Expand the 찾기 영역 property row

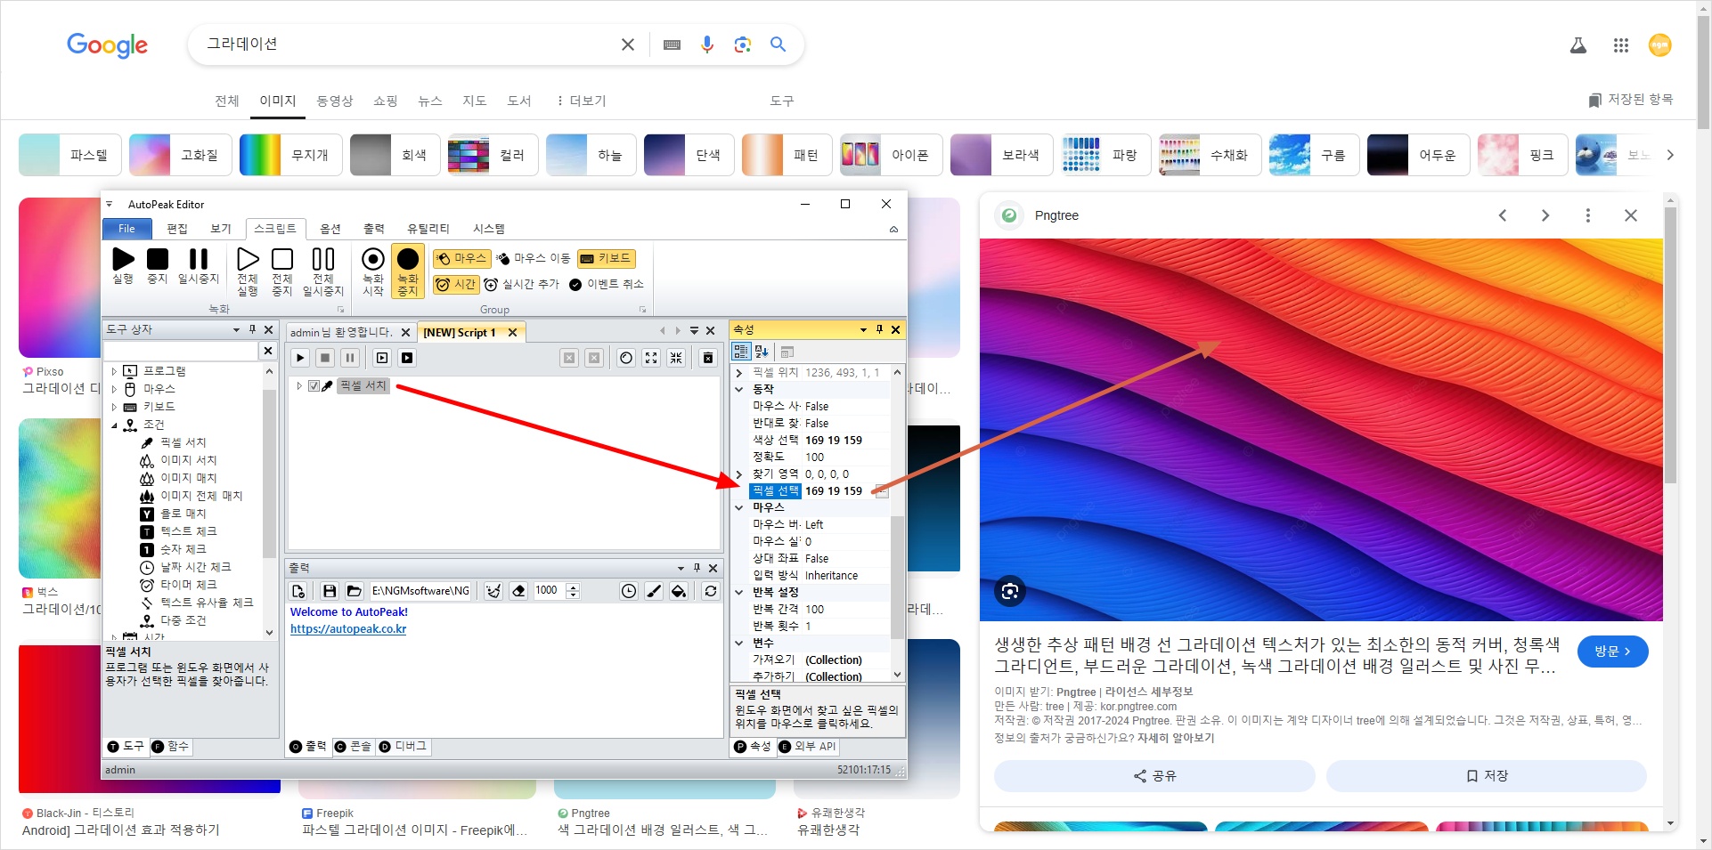point(739,474)
